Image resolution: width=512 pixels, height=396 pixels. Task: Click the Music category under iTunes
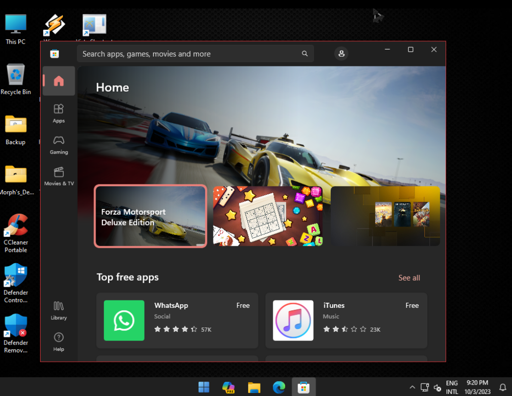(x=331, y=316)
